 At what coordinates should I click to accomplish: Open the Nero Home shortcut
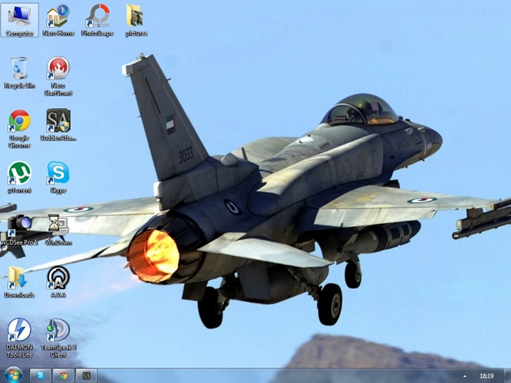[x=58, y=20]
